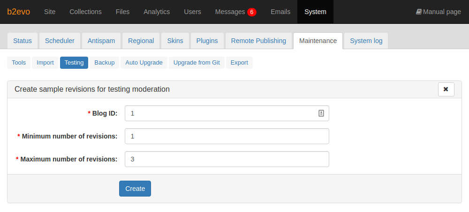This screenshot has height=212, width=469.
Task: Switch to the Scheduler tab
Action: (x=60, y=41)
